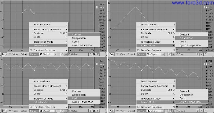Open Select menu in bottom-left header
Screen dimensions: 214x113
[24, 111]
